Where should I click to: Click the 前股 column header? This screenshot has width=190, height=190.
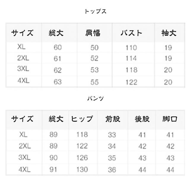[x=113, y=119]
